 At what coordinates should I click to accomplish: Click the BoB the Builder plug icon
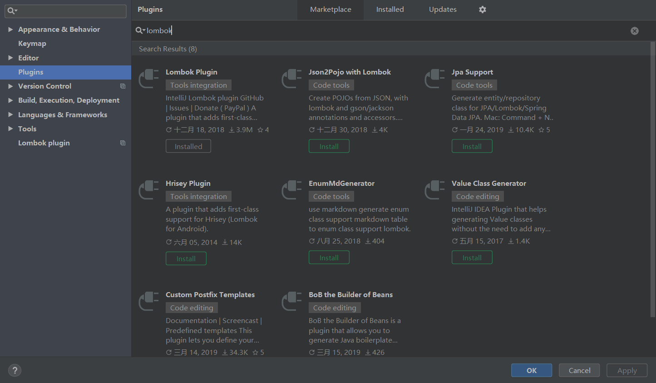(291, 301)
